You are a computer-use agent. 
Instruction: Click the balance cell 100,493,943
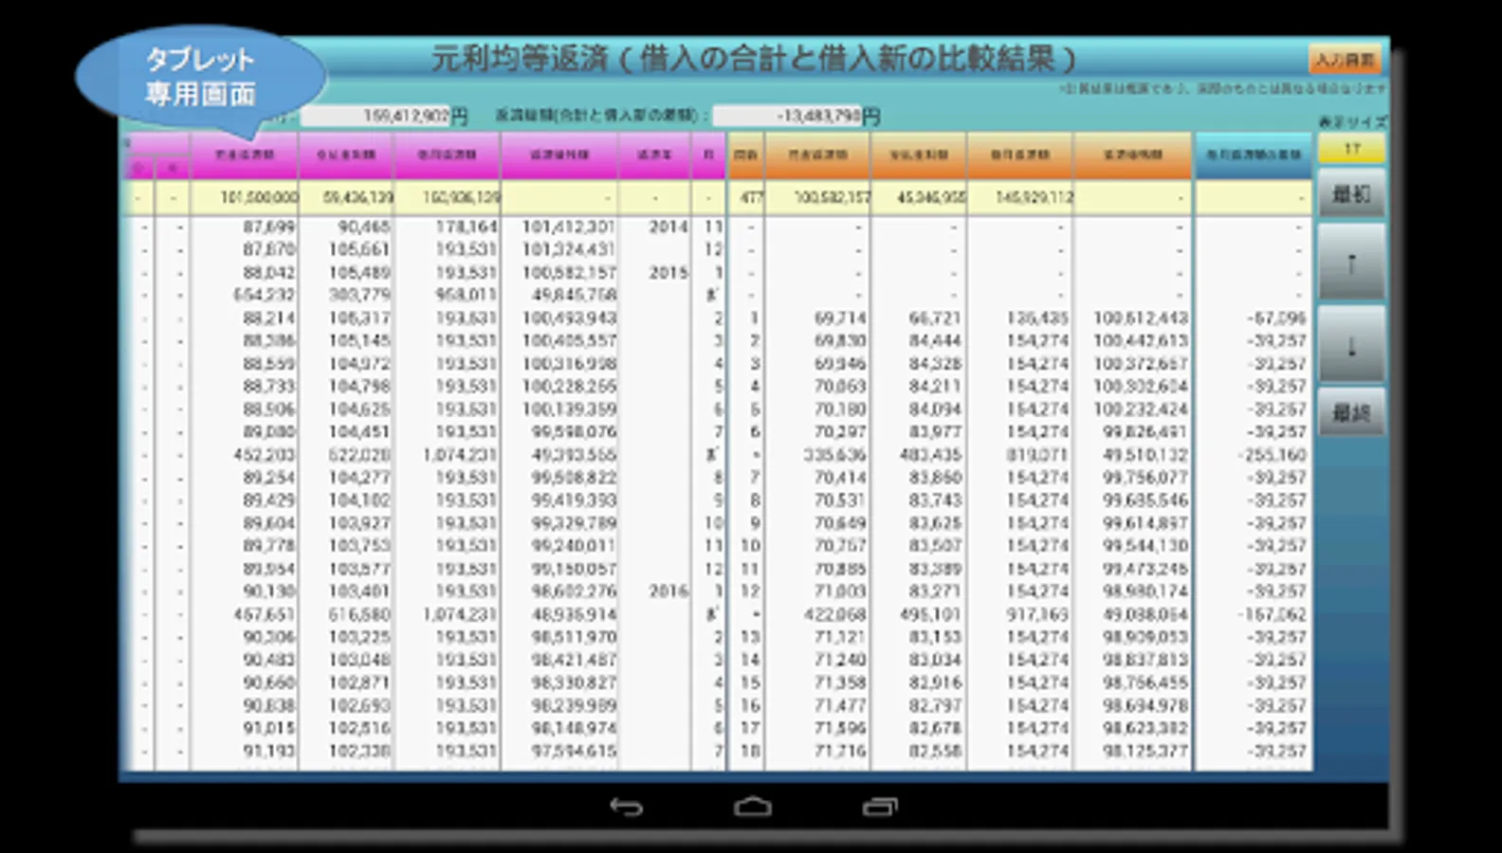click(x=569, y=318)
